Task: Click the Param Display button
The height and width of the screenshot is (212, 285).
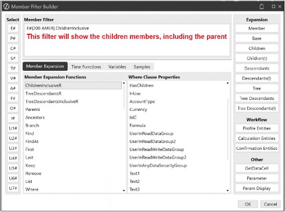Action: 256,188
